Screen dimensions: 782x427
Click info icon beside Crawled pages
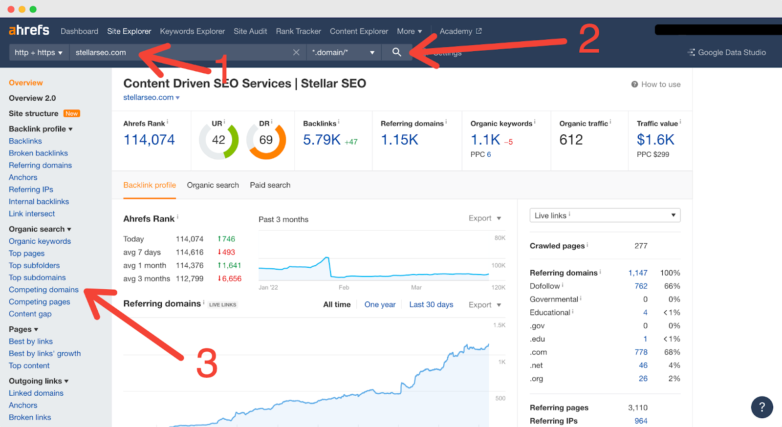coord(587,245)
